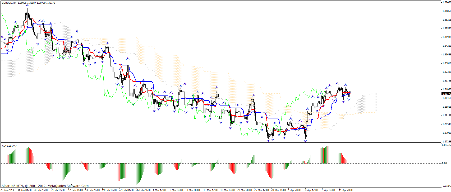Screen dimensions: 451x192
Task: Click the 1.31735 price axis label
Action: click(446, 81)
